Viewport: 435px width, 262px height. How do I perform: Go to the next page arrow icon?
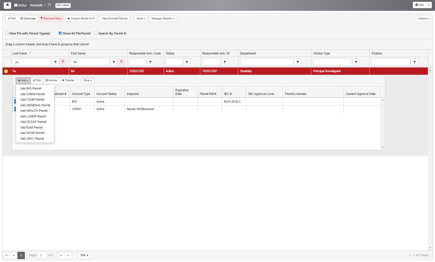[61, 255]
